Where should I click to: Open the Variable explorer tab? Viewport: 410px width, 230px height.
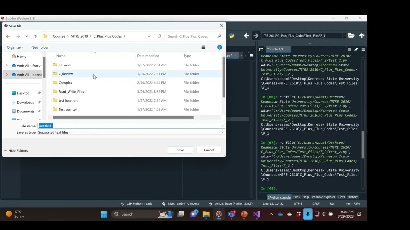click(x=323, y=197)
